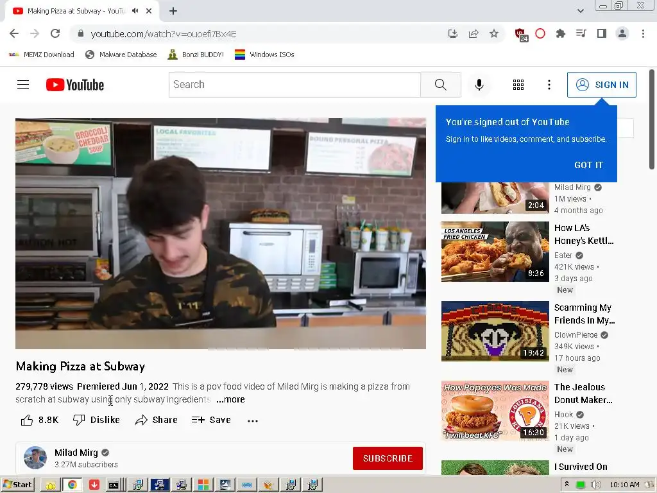Expand description with ...more
Image resolution: width=657 pixels, height=493 pixels.
coord(230,399)
